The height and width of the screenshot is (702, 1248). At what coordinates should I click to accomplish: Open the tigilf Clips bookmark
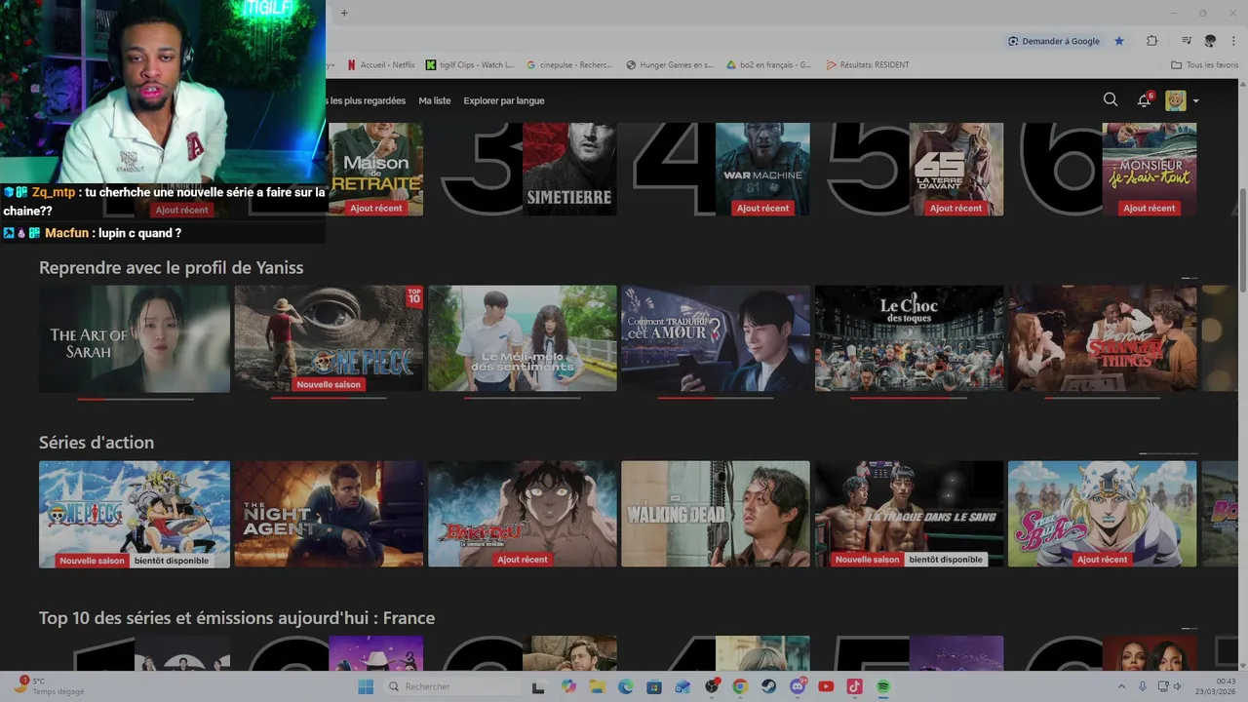470,65
